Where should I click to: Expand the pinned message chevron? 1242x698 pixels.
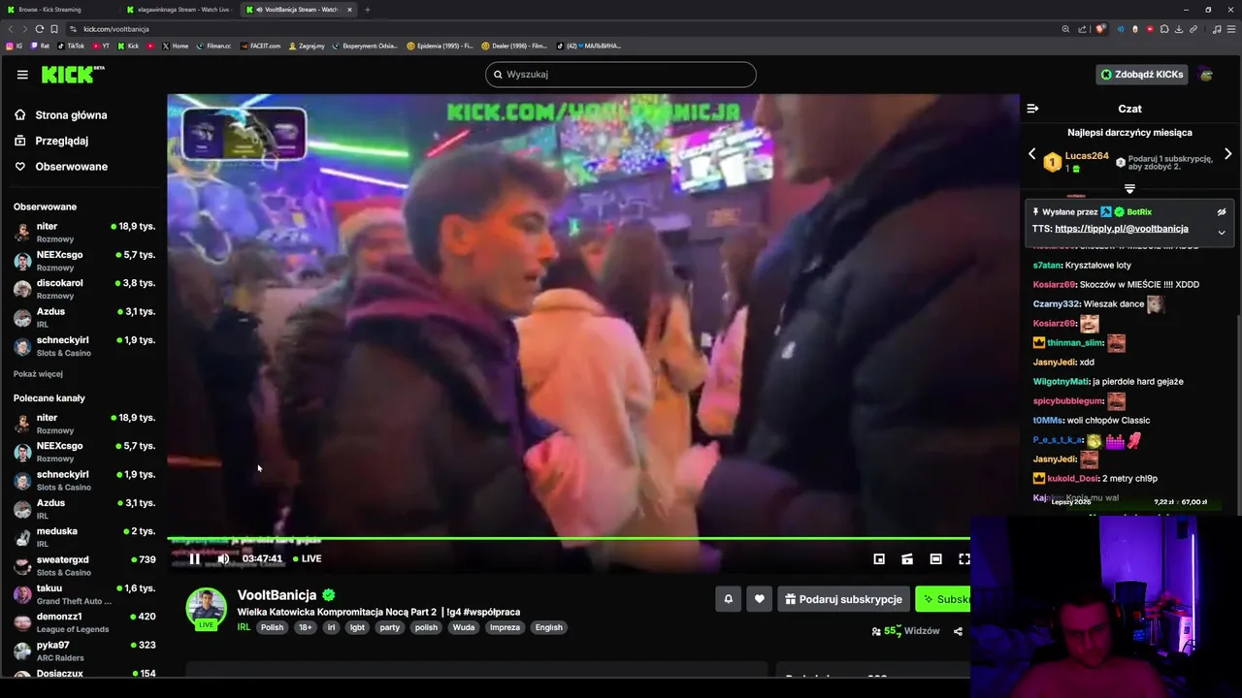tap(1222, 233)
